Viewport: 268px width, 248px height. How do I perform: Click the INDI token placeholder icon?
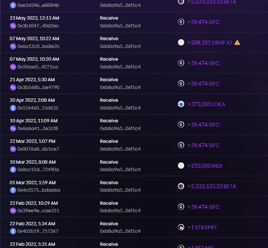pyautogui.click(x=181, y=166)
